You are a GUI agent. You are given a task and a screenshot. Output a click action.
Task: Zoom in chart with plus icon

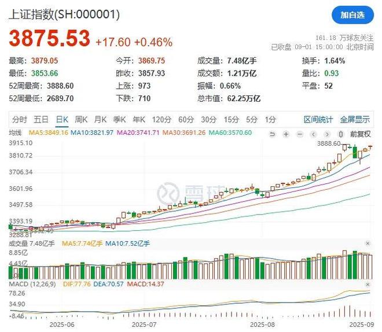(286, 133)
